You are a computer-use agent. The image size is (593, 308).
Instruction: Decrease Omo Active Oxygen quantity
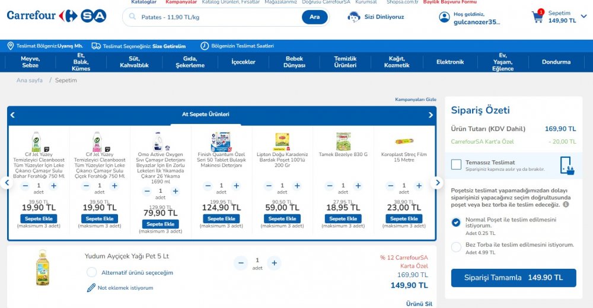coord(147,191)
